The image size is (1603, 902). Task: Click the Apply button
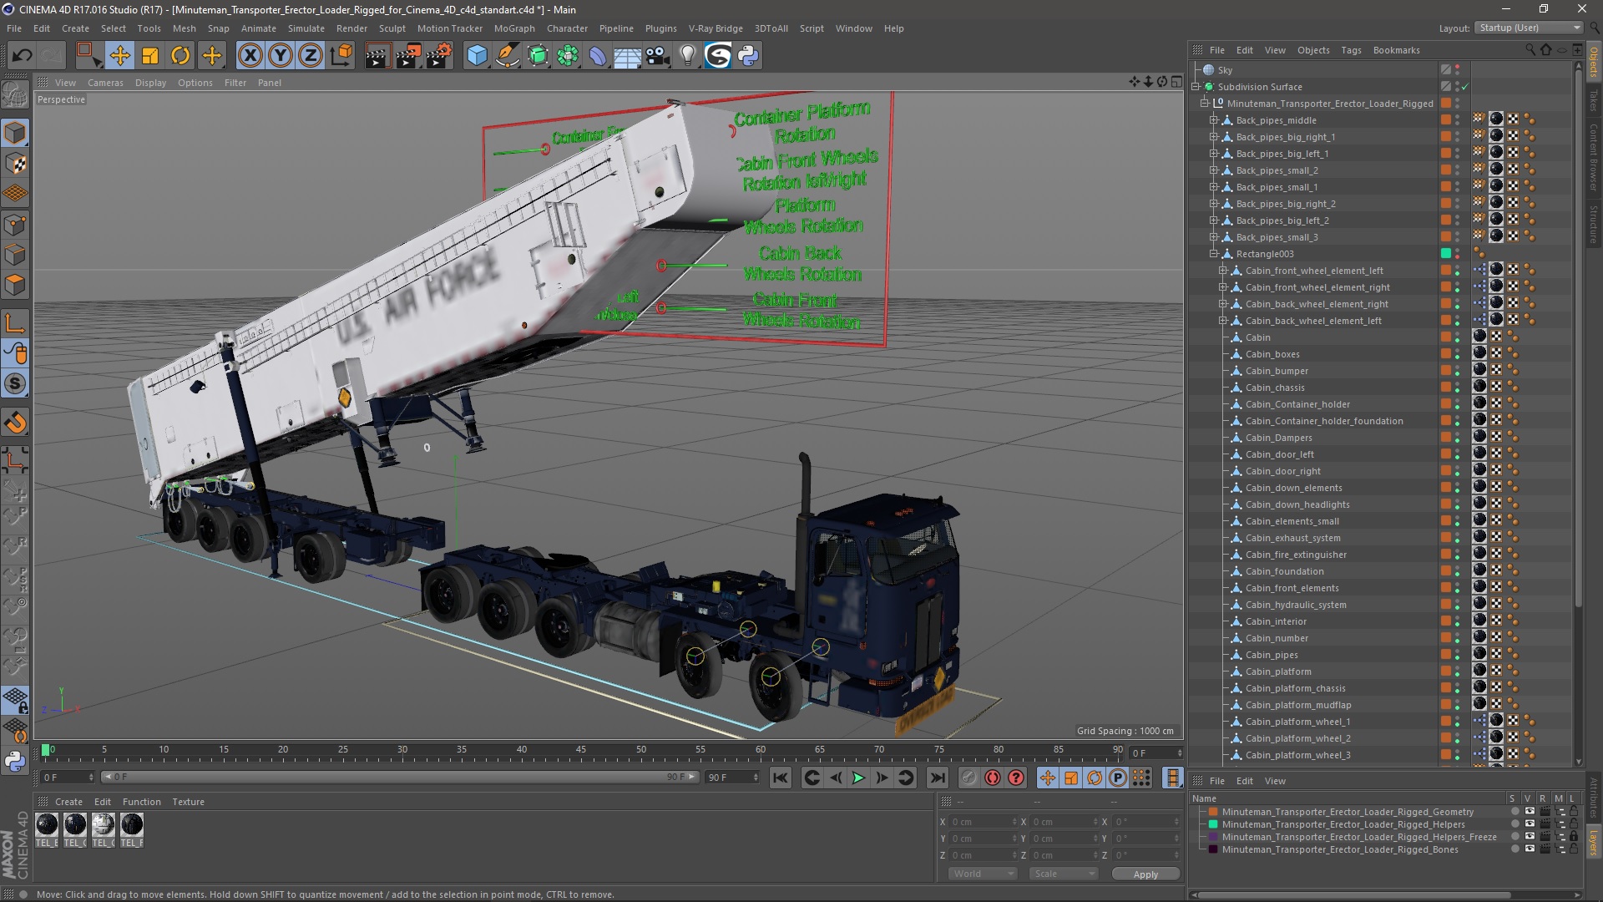(1145, 874)
